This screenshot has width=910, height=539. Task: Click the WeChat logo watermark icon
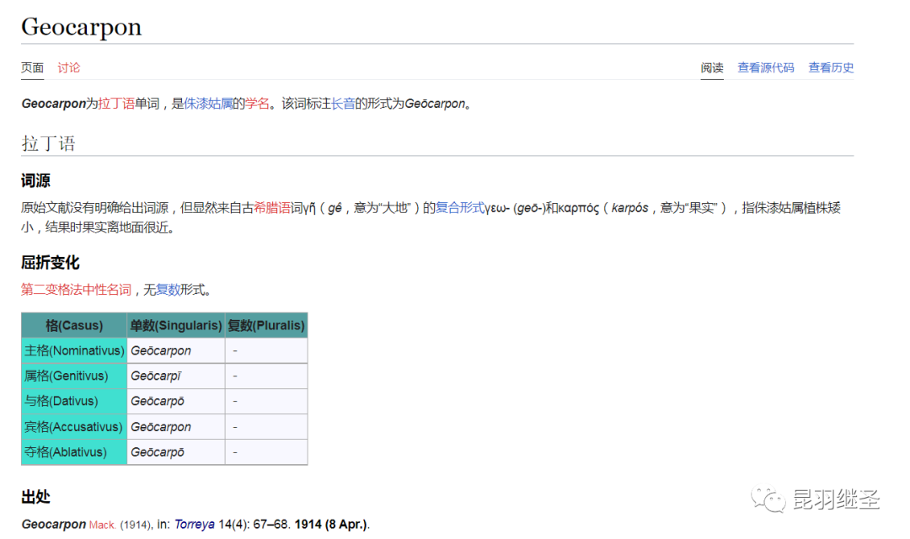[768, 499]
